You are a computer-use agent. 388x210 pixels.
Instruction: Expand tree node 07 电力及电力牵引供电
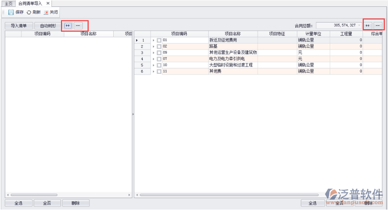[153, 59]
